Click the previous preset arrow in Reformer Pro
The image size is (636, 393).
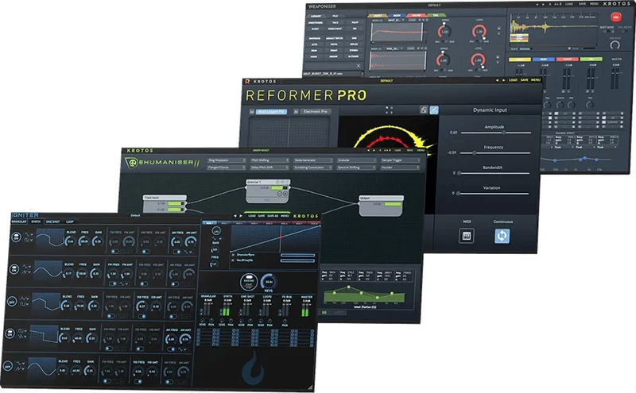(x=498, y=80)
